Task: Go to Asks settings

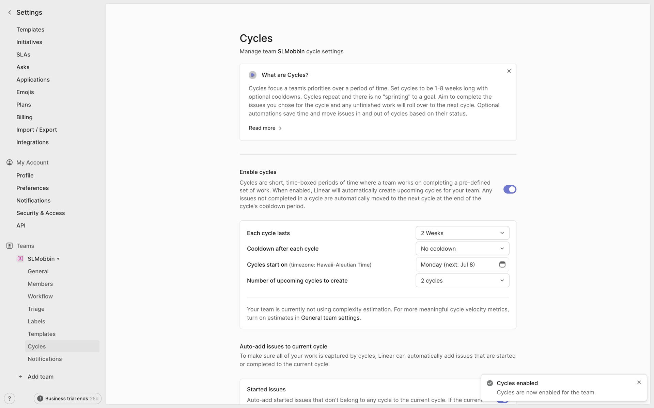Action: tap(23, 67)
